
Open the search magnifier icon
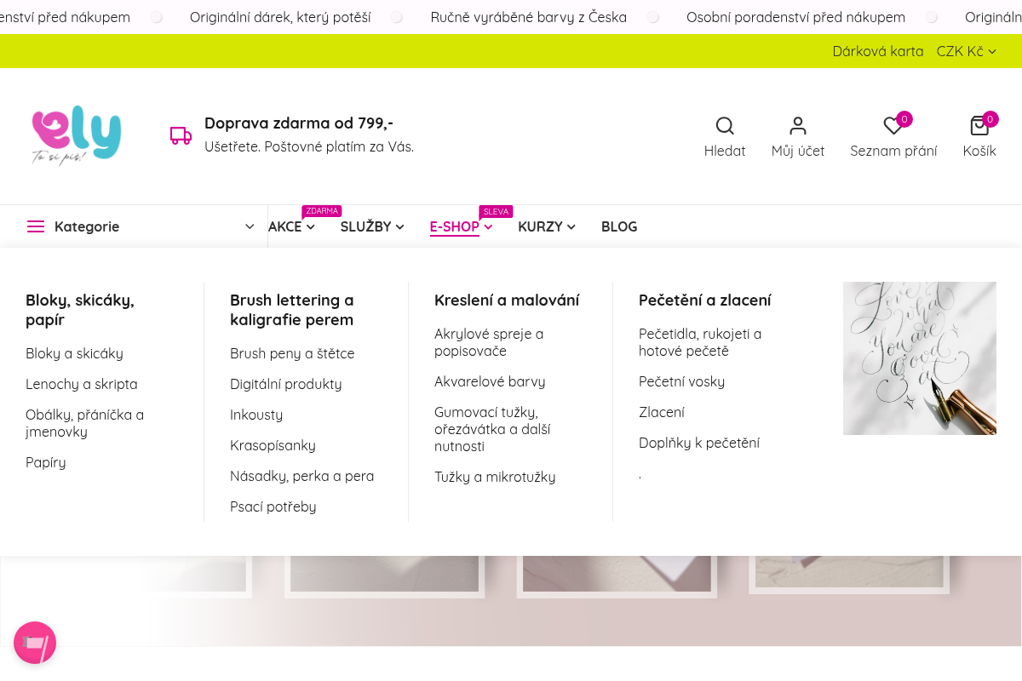(725, 126)
